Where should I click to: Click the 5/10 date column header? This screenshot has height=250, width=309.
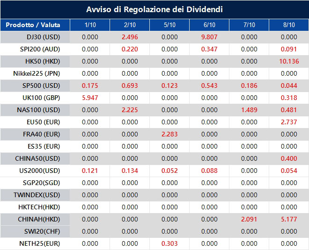[x=169, y=25]
